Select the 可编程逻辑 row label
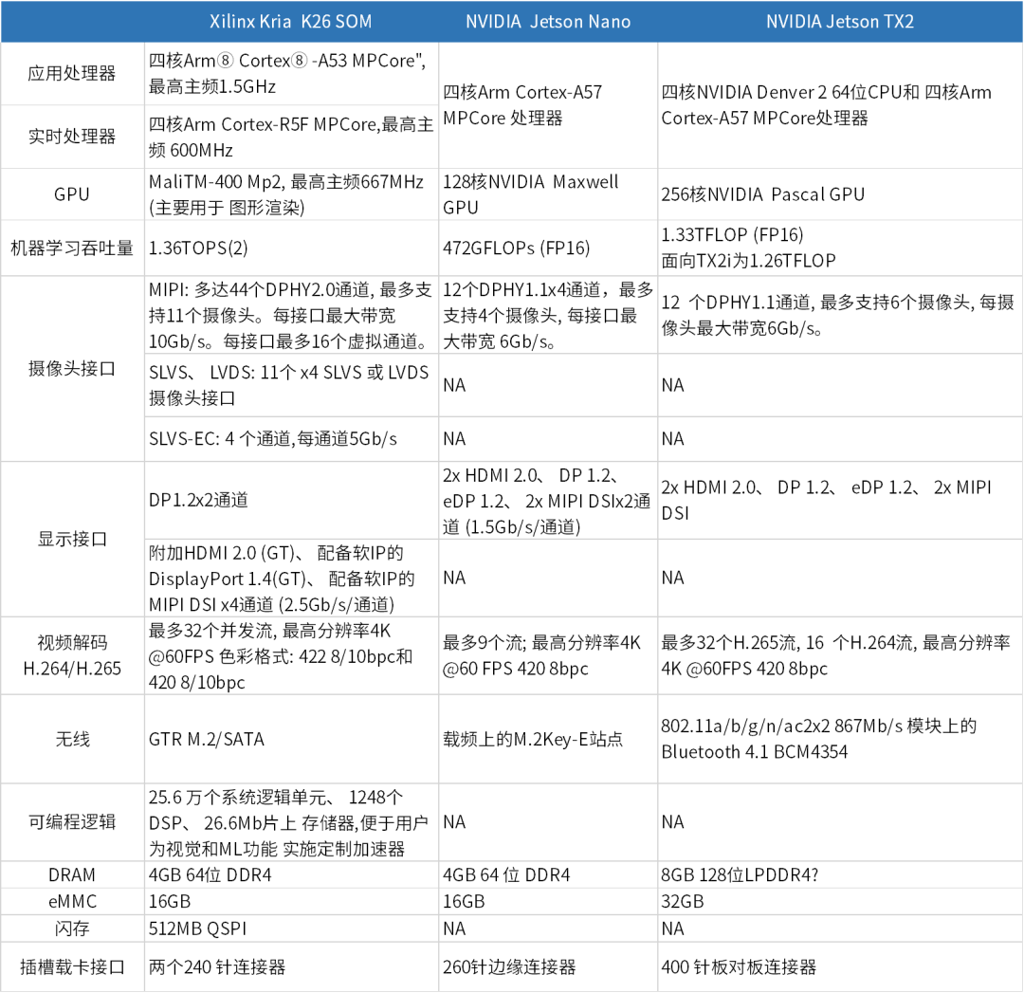 [x=72, y=822]
